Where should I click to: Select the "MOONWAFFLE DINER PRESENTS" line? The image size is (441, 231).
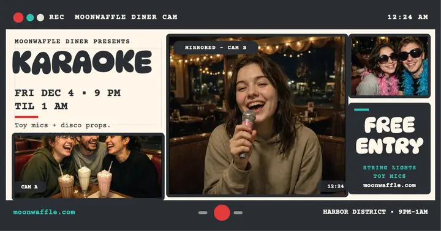[x=72, y=42]
